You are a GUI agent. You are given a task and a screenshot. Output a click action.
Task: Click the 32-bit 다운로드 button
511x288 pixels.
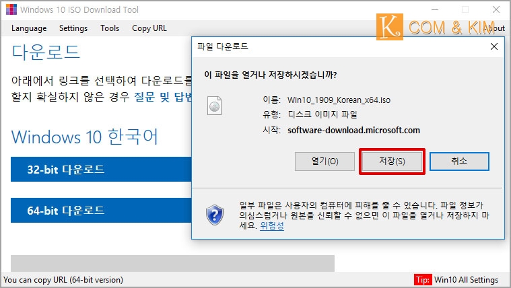101,170
